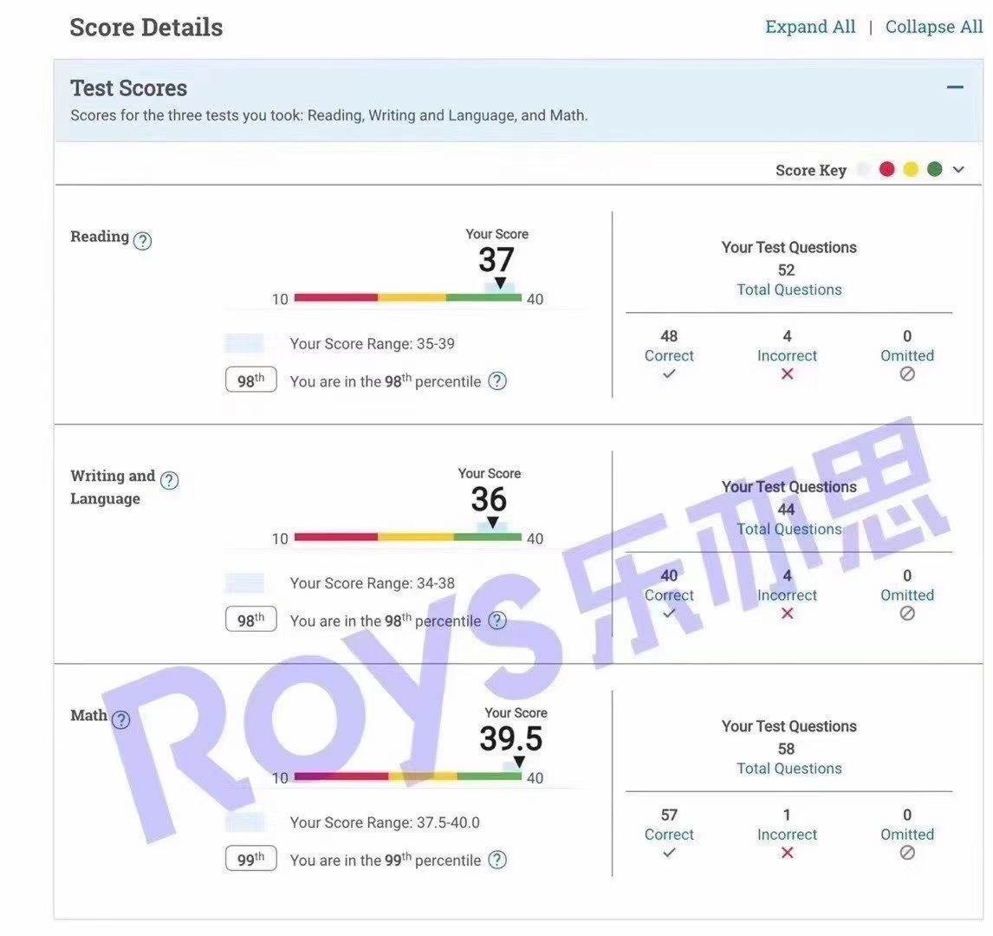Click Expand All link
This screenshot has width=993, height=936.
point(810,27)
